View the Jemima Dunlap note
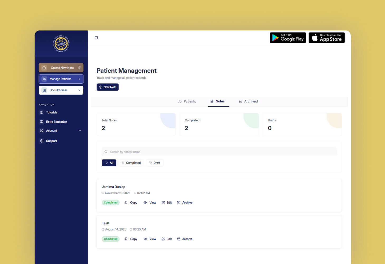Screen dimensions: 385x264 150,202
